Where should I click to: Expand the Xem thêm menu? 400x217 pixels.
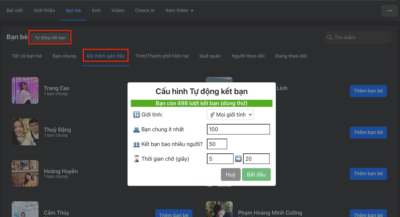coord(179,10)
